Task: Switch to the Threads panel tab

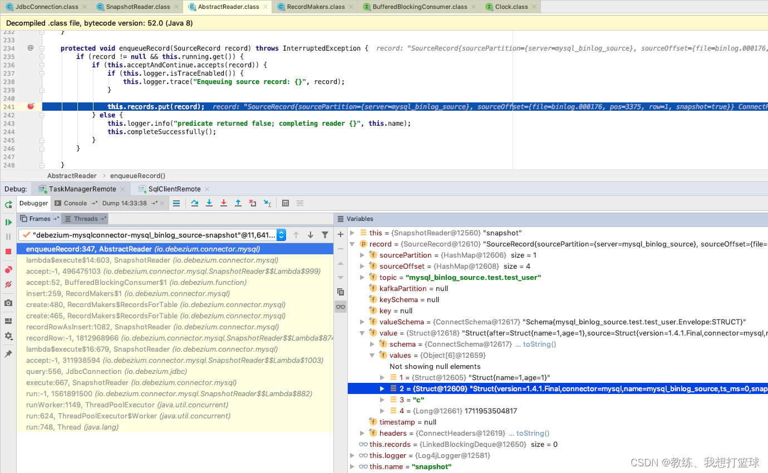Action: coord(85,219)
